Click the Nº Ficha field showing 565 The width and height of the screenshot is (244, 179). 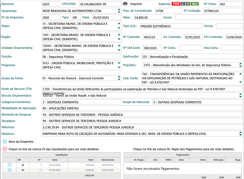231,4
